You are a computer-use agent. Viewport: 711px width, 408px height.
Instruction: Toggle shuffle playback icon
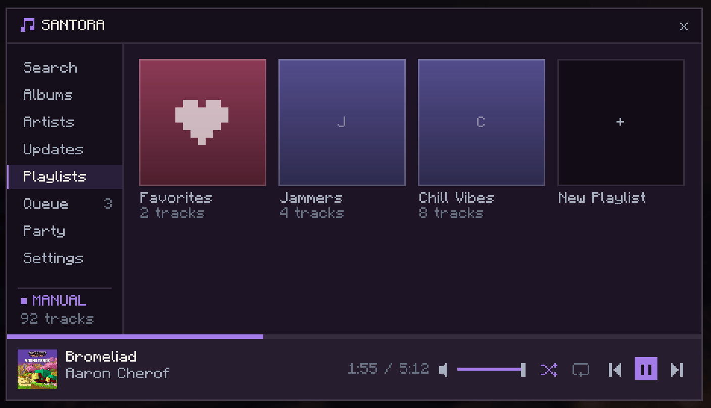[549, 370]
